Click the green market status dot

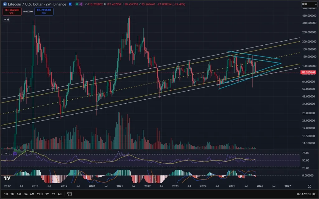click(77, 4)
